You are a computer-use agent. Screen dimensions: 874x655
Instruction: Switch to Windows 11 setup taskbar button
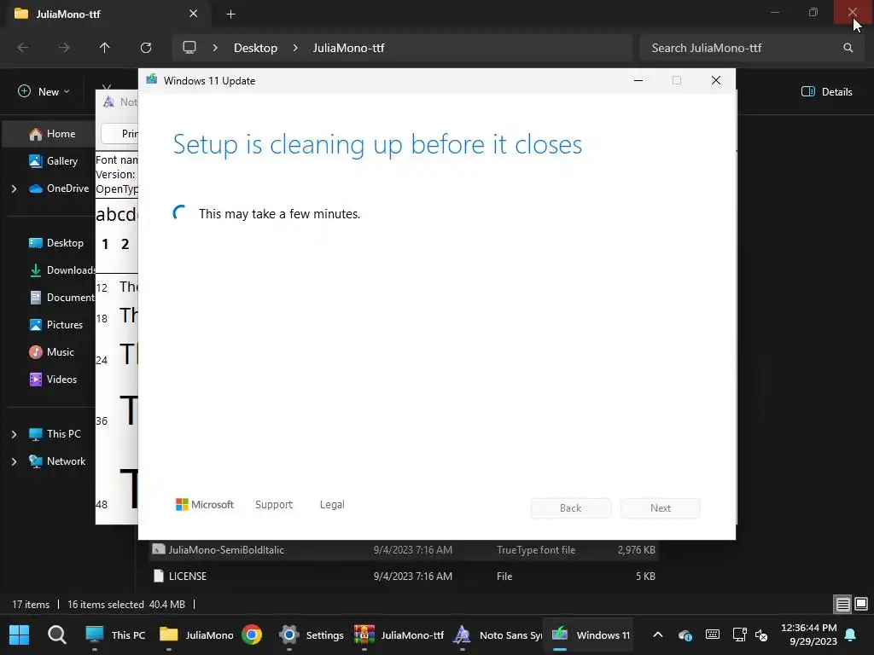[591, 635]
